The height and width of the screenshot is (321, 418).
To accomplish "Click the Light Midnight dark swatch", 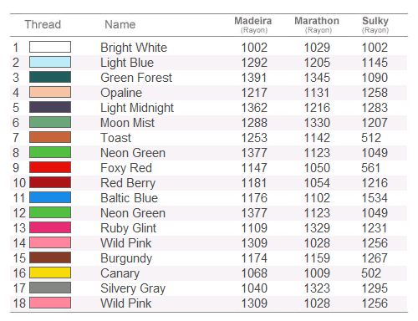I will [x=50, y=107].
